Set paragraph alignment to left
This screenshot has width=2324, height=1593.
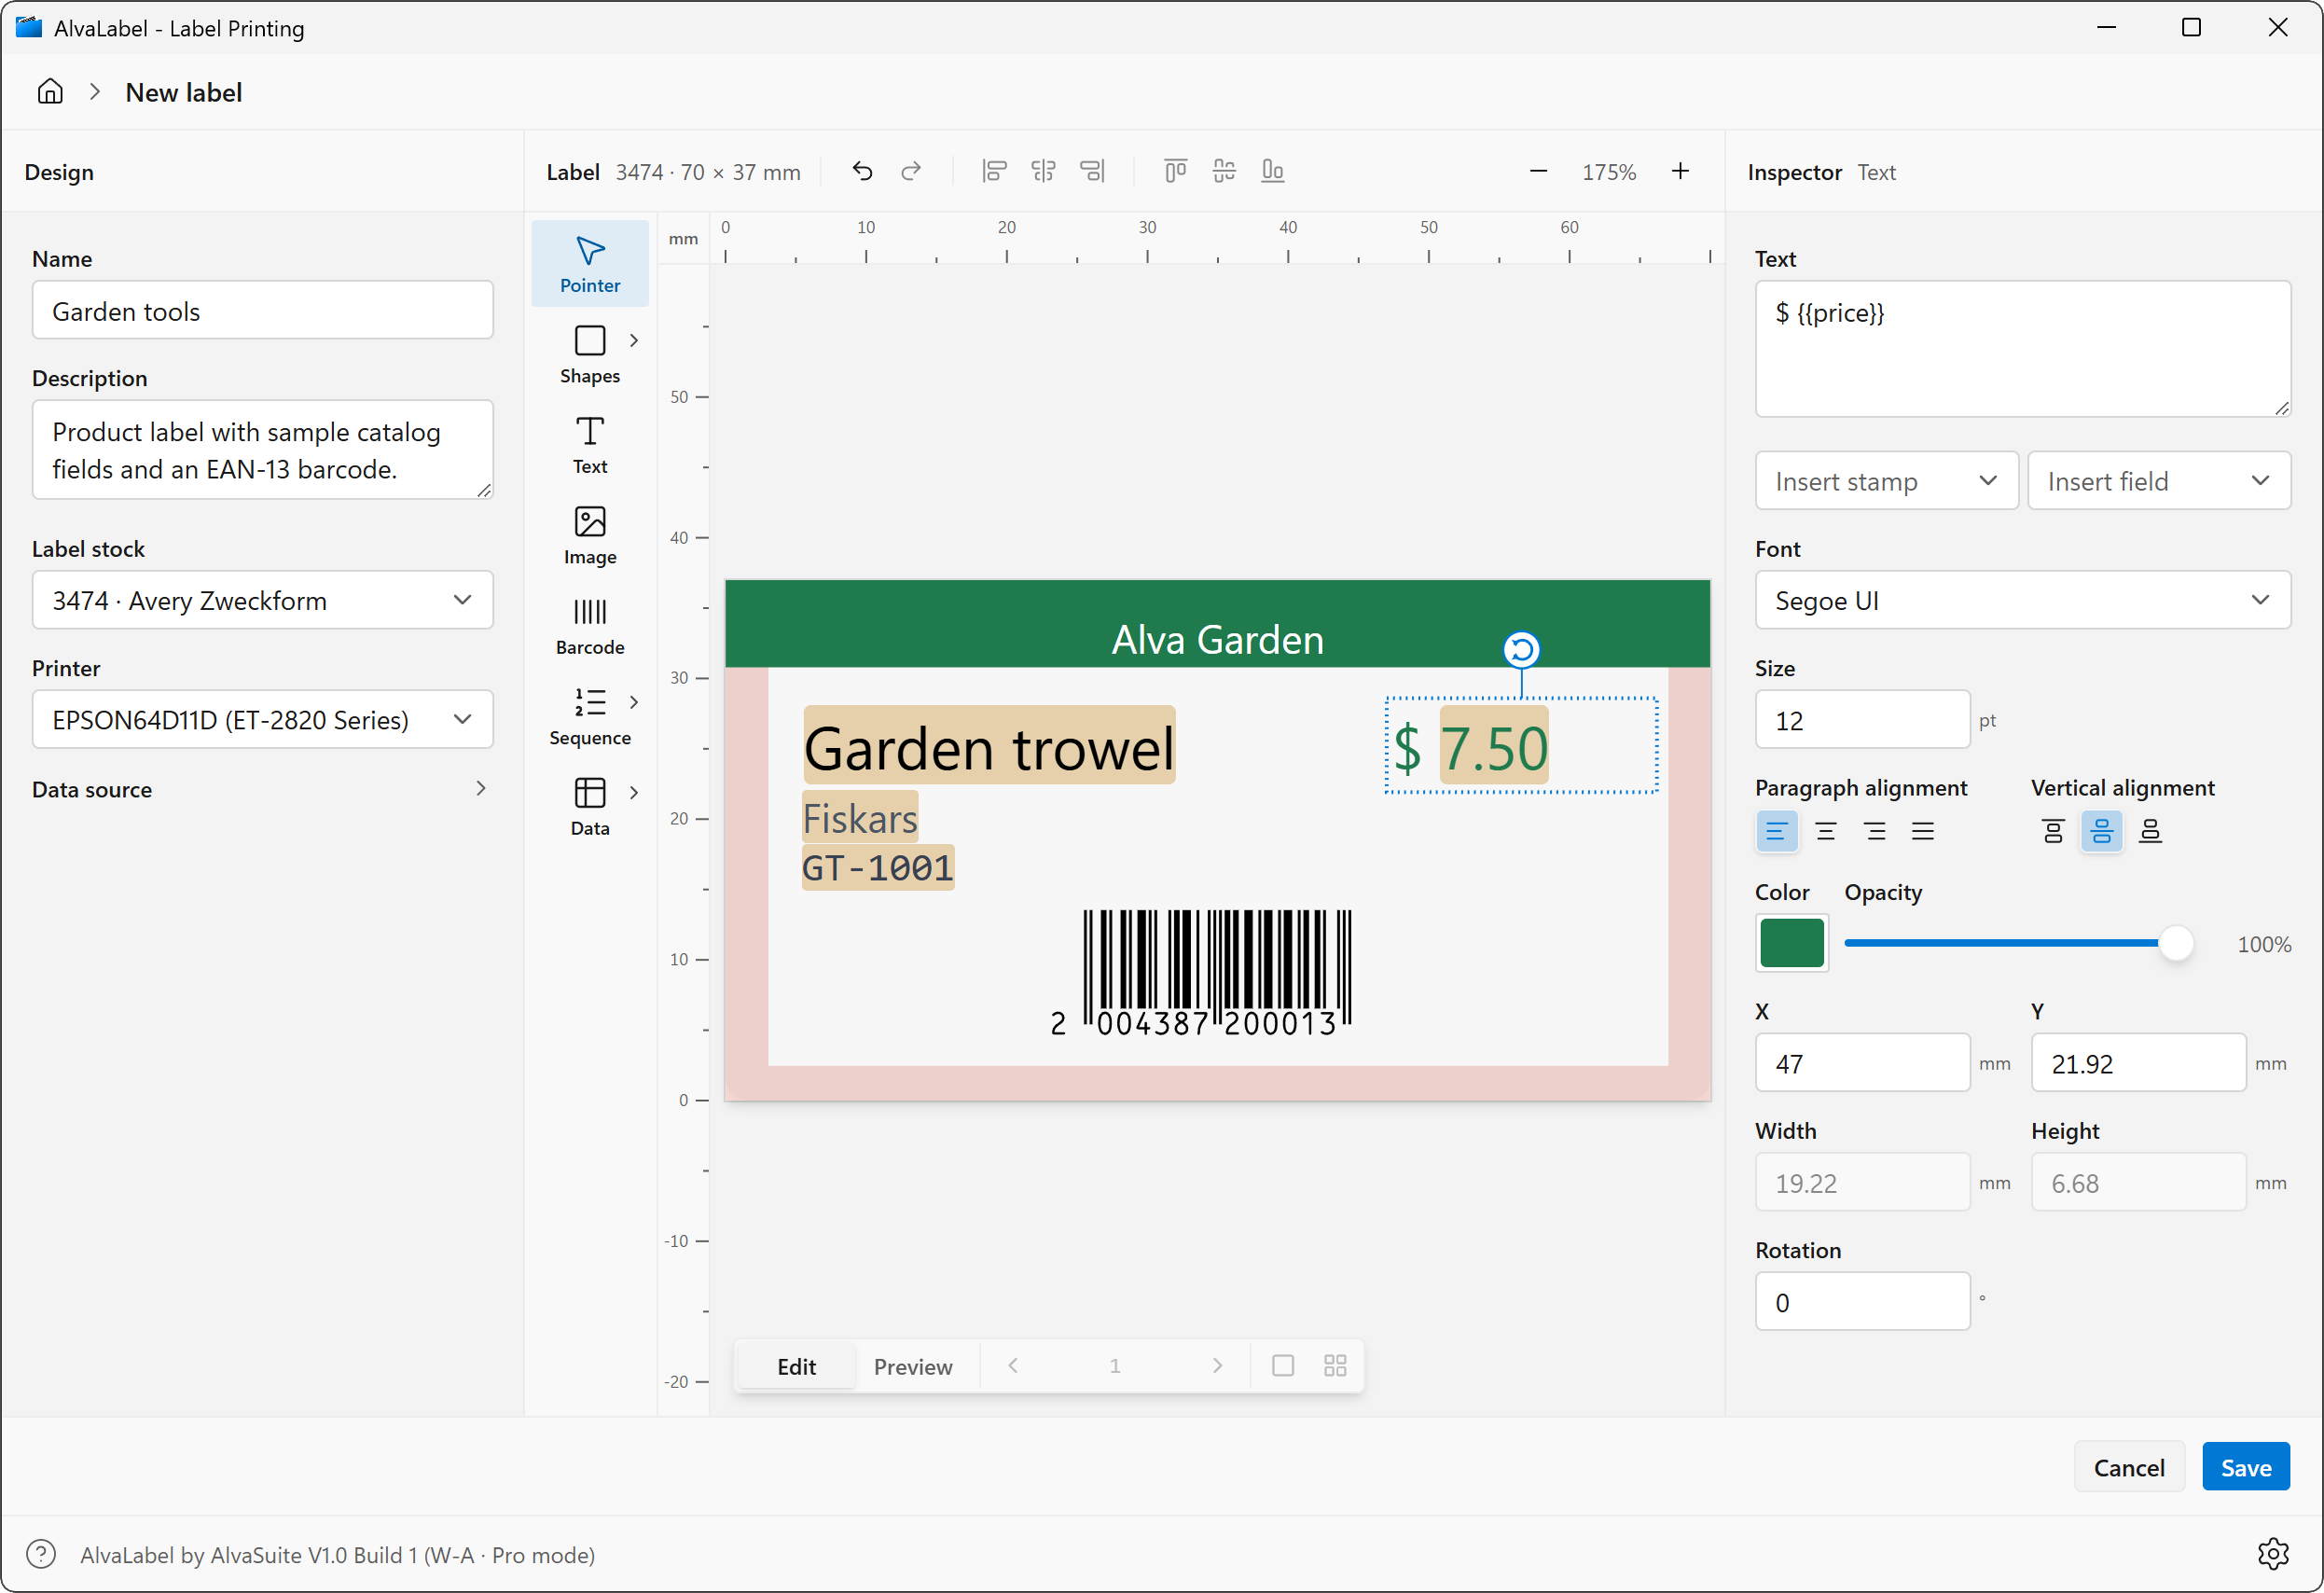coord(1777,831)
